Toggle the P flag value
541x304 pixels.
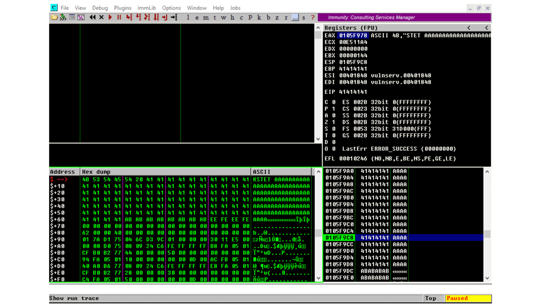(334, 109)
